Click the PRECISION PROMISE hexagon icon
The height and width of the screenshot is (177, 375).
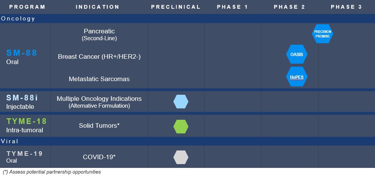(x=322, y=34)
